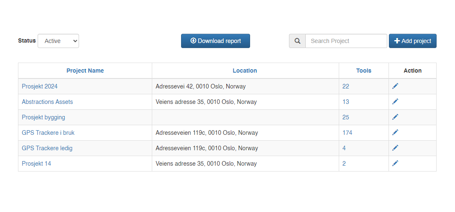Viewport: 455px width, 212px height.
Task: Open the Prosjekt bygging link
Action: click(x=43, y=117)
